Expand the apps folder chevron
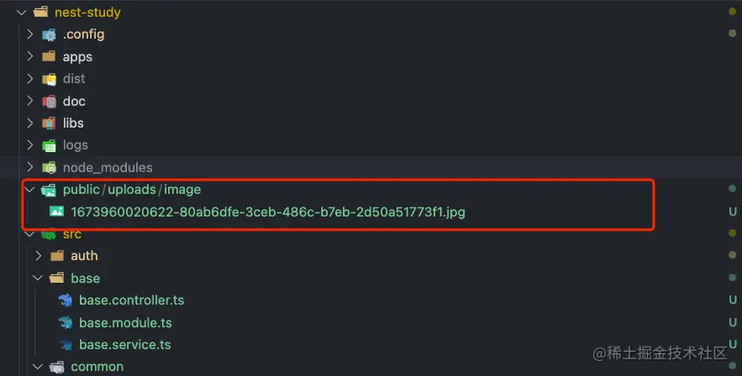 [29, 57]
